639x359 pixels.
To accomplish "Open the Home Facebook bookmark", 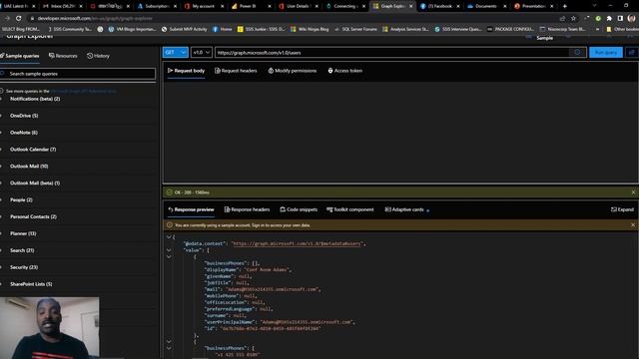I will tap(222, 29).
